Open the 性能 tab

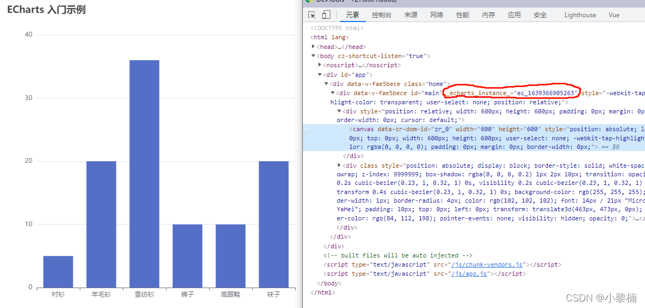point(462,15)
